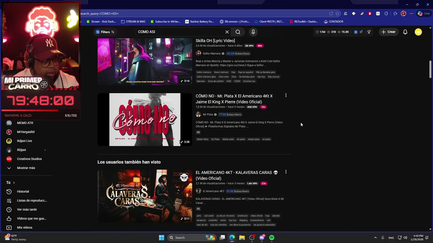Click the ice-cream cone extension icon
The width and height of the screenshot is (433, 243).
click(362, 13)
